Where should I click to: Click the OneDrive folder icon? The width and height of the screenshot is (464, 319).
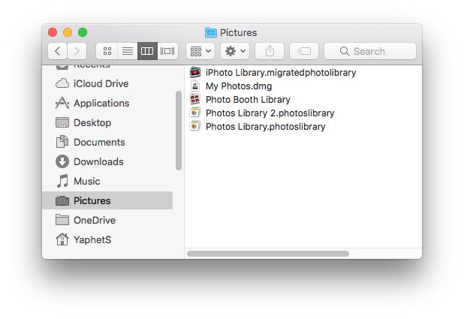tap(62, 220)
